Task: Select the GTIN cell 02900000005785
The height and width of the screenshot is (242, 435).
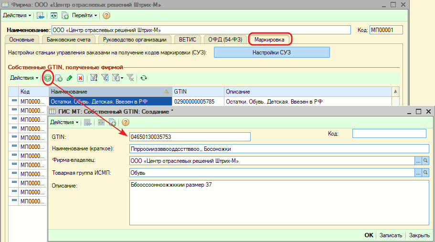Action: coord(198,102)
